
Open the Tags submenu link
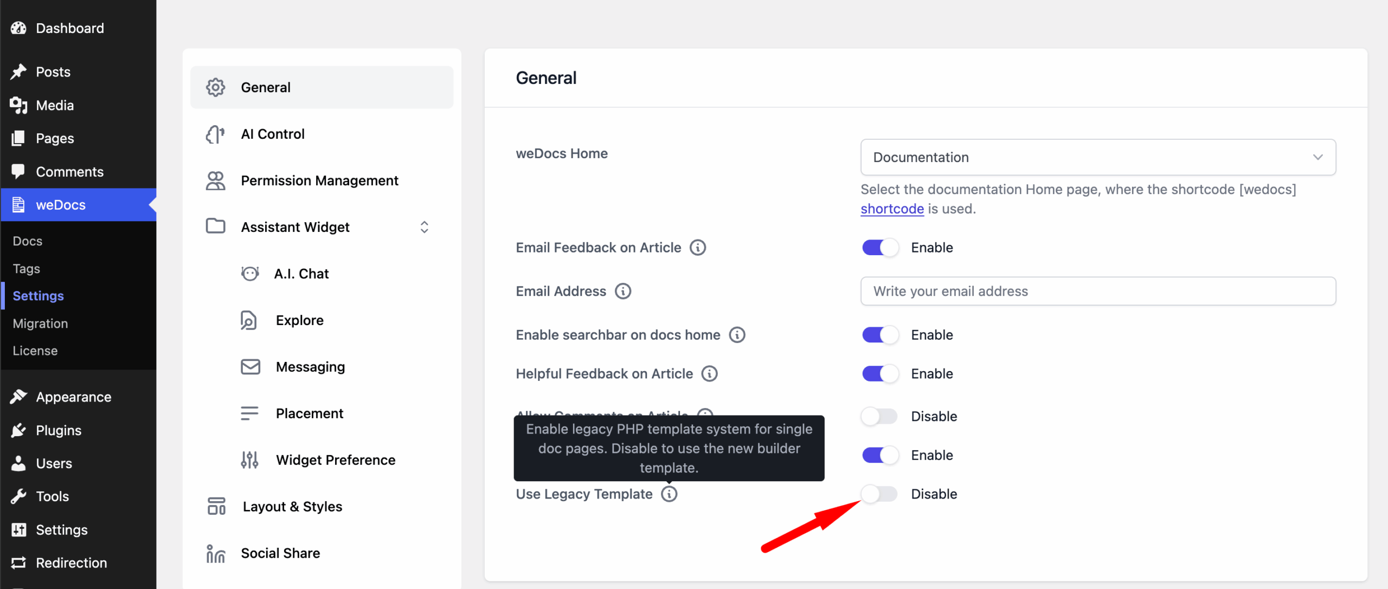pos(27,269)
